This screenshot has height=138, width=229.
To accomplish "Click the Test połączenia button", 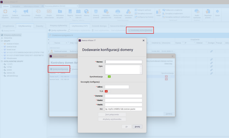I will (112, 115).
